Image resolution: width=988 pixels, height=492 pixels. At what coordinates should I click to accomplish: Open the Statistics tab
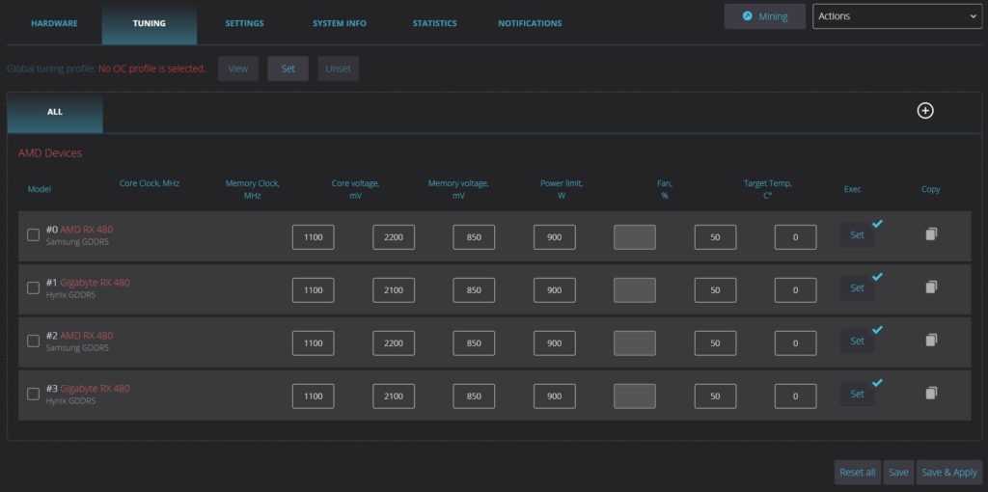[x=434, y=23]
